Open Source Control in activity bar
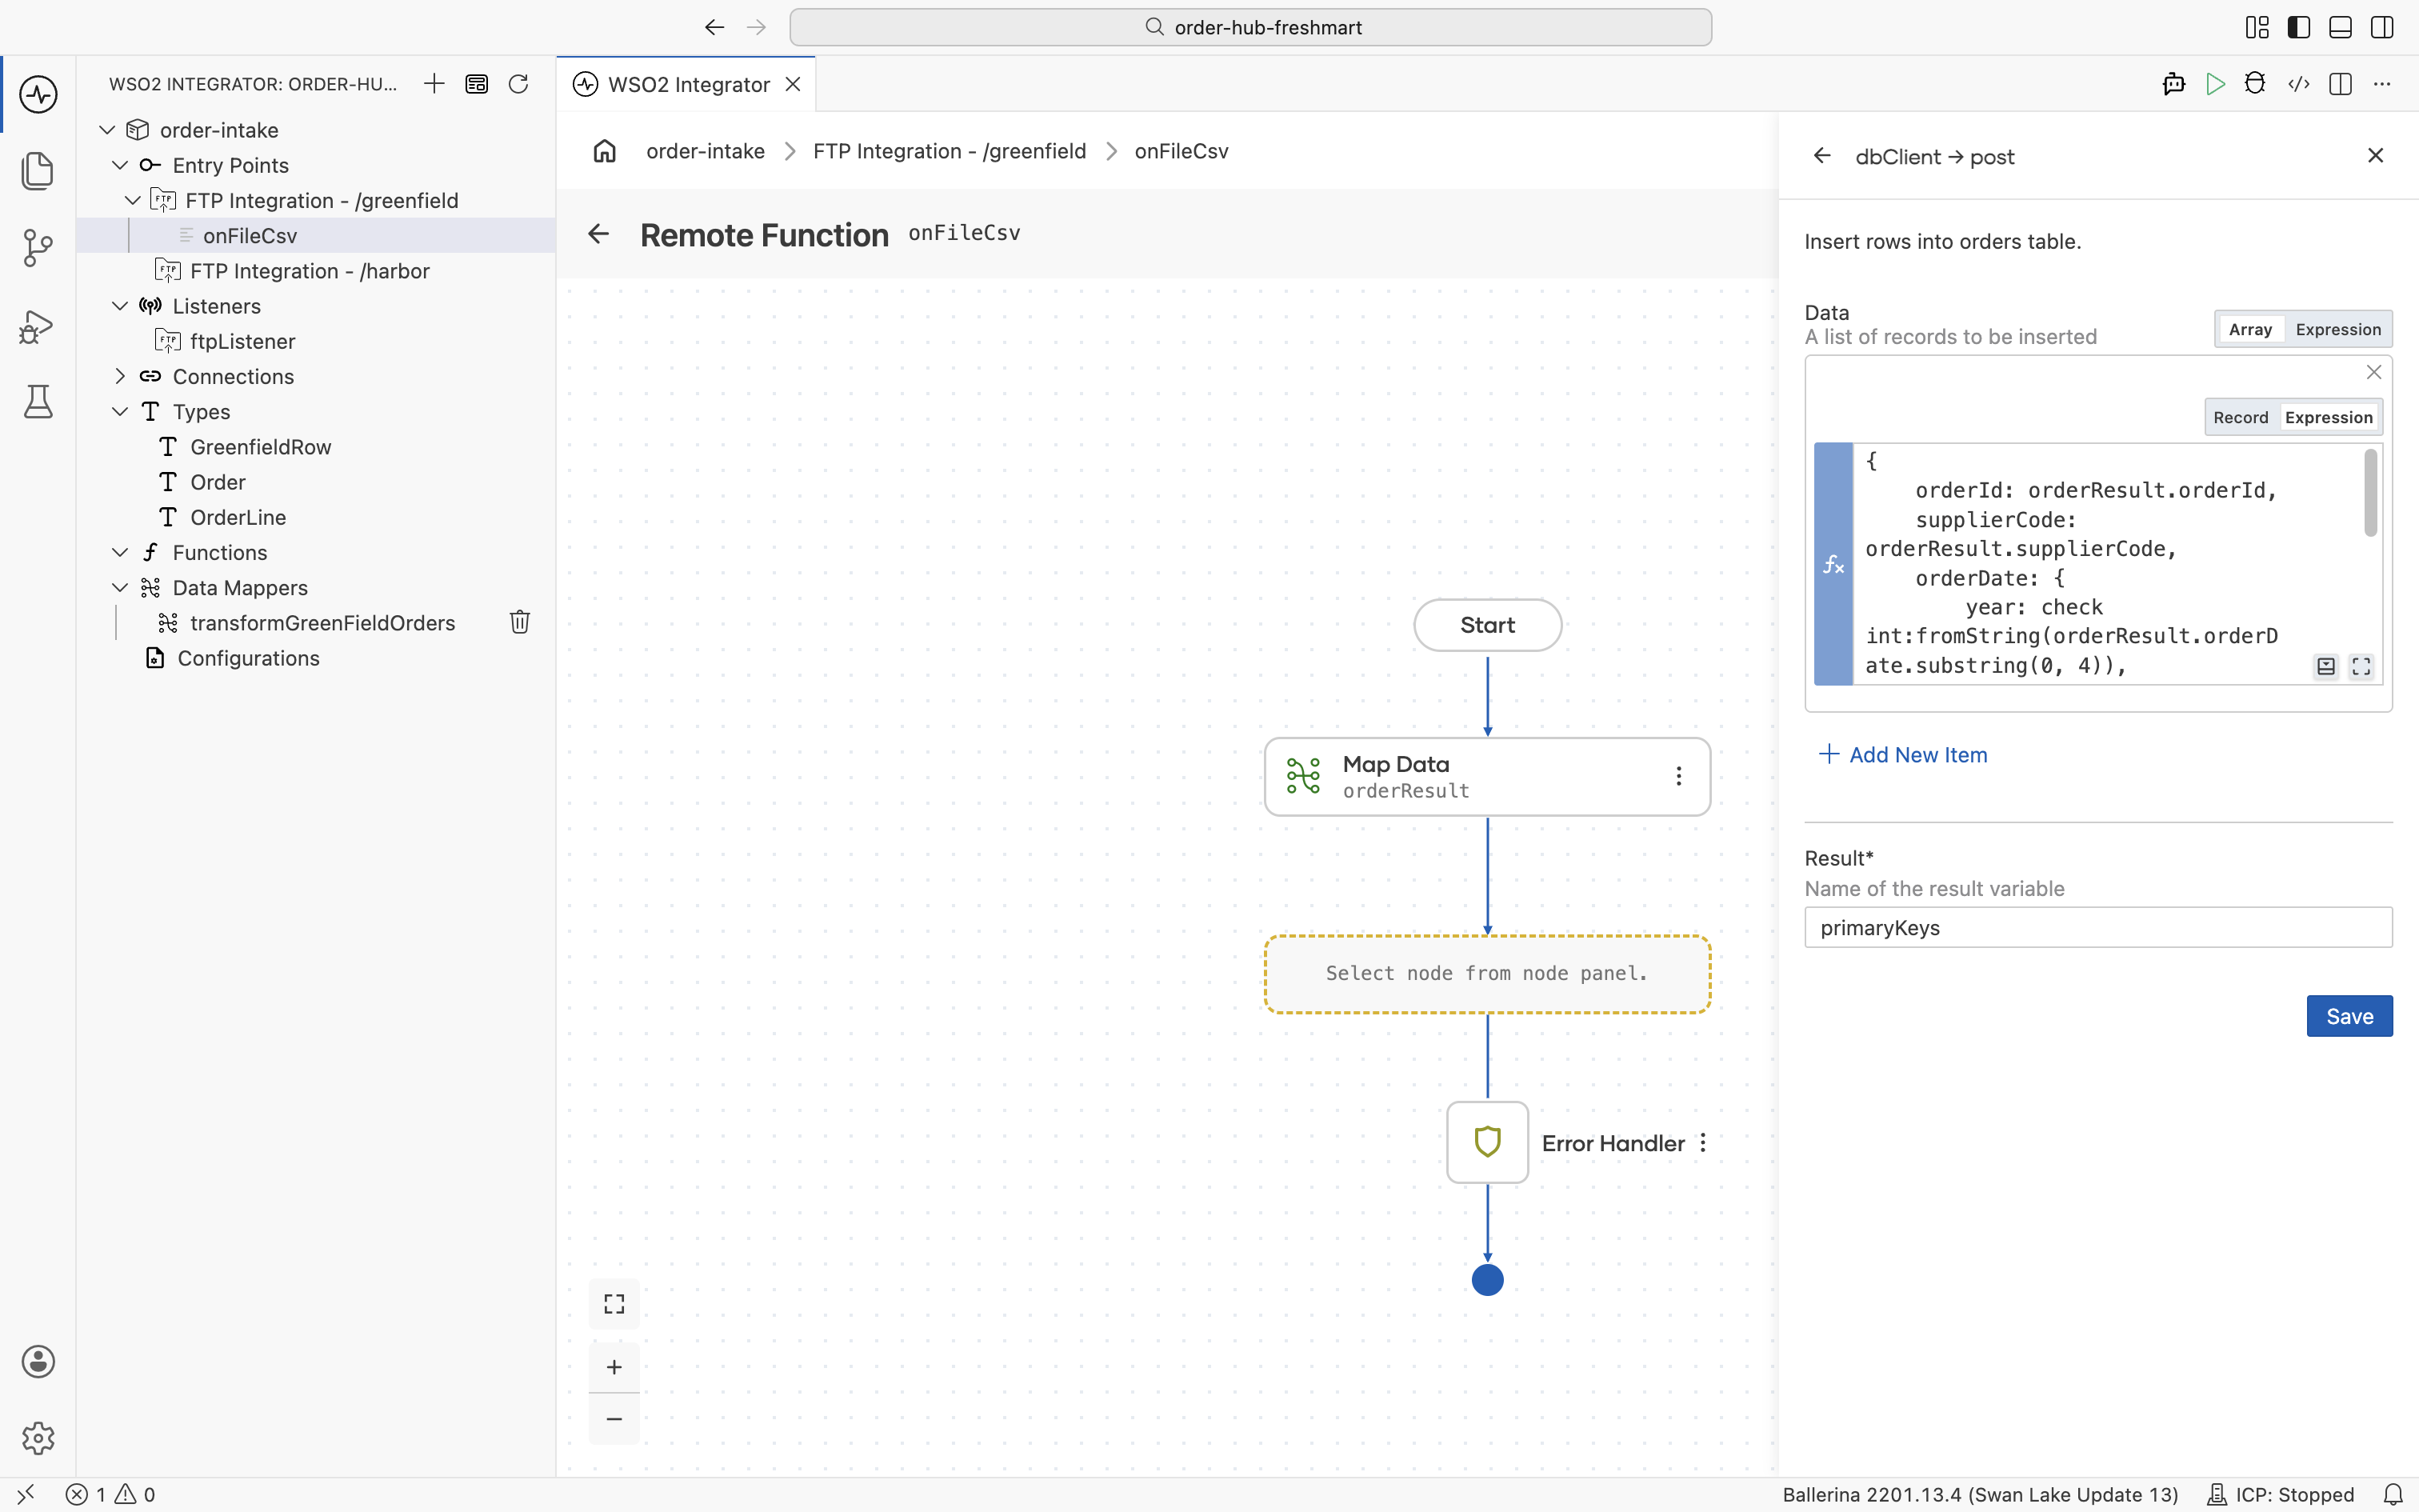The width and height of the screenshot is (2419, 1512). (38, 248)
